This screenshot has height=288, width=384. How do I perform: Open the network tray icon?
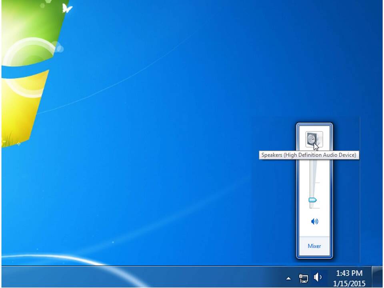pyautogui.click(x=304, y=278)
